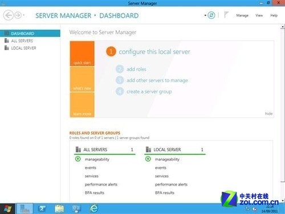Select Dashboard in the left navigation
The image size is (285, 214).
pyautogui.click(x=30, y=34)
